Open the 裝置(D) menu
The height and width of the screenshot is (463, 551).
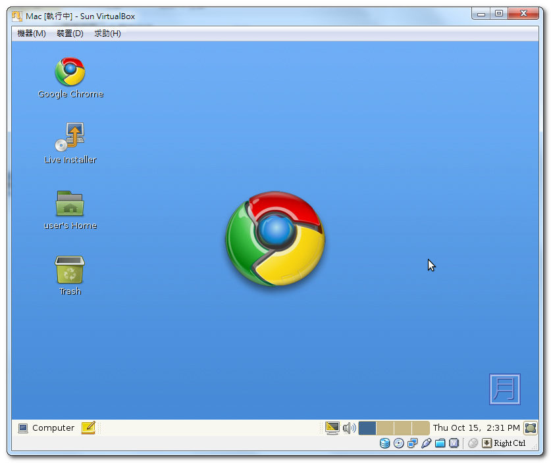click(x=70, y=34)
